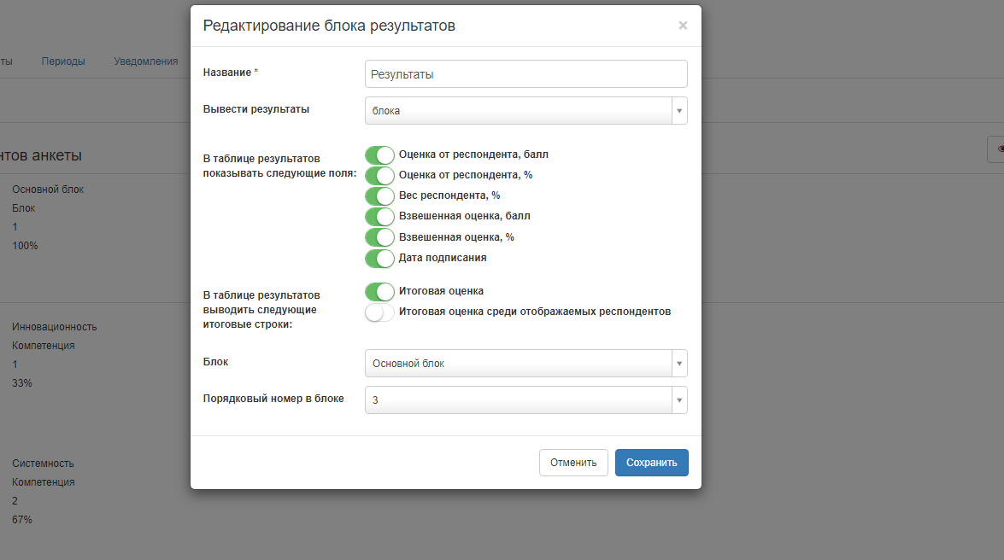Screen dimensions: 1004x560
Task: Open the Блок dropdown showing Основной блок
Action: click(525, 364)
